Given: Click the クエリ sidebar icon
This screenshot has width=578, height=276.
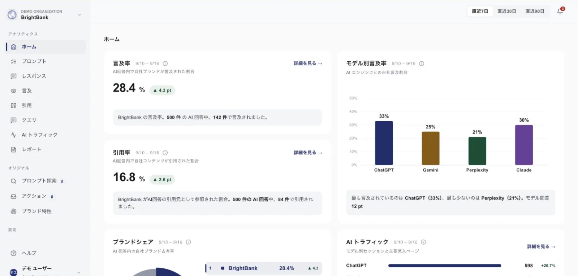Looking at the screenshot, I should [x=13, y=120].
